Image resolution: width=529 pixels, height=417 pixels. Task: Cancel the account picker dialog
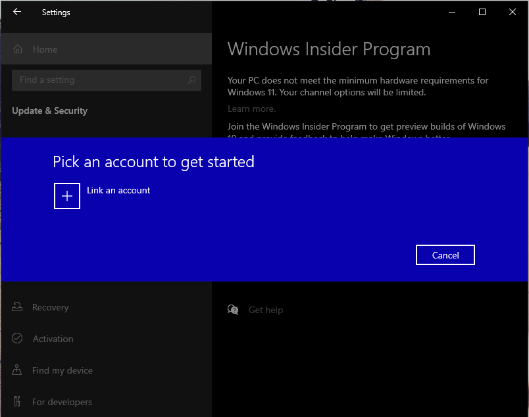[445, 255]
